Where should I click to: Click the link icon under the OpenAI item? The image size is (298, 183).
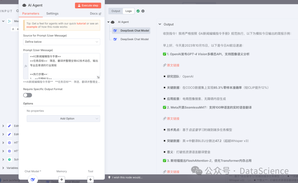coord(164,65)
